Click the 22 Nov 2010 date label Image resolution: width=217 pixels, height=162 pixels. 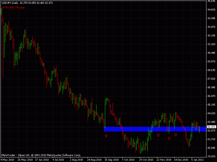pos(164,160)
